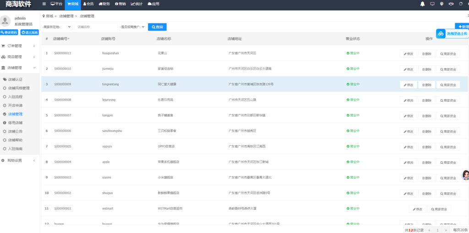This screenshot has width=469, height=233.
Task: Click the eye-like icon in top header
Action: 451,4
